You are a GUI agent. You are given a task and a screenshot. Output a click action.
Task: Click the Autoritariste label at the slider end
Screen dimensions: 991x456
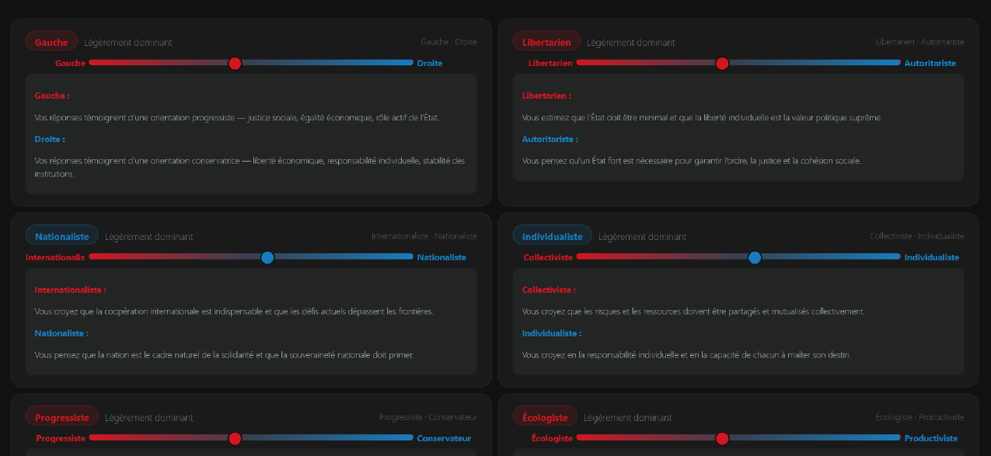930,63
